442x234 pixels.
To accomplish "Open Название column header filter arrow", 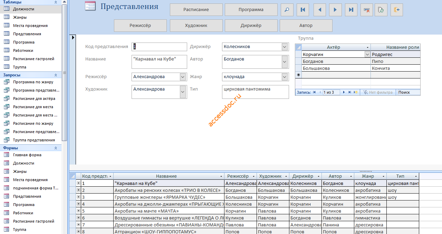I will [x=221, y=176].
